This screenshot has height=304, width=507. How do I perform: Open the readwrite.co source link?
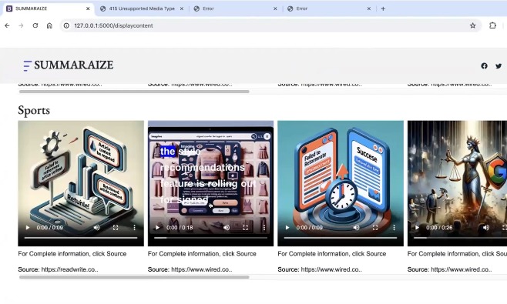[69, 269]
